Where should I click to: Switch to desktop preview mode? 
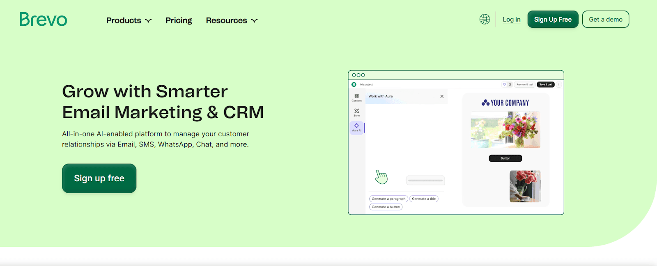(x=504, y=85)
